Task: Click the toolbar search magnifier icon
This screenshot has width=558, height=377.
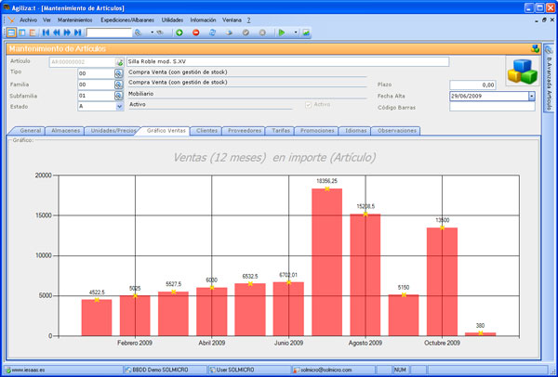Action: click(138, 32)
